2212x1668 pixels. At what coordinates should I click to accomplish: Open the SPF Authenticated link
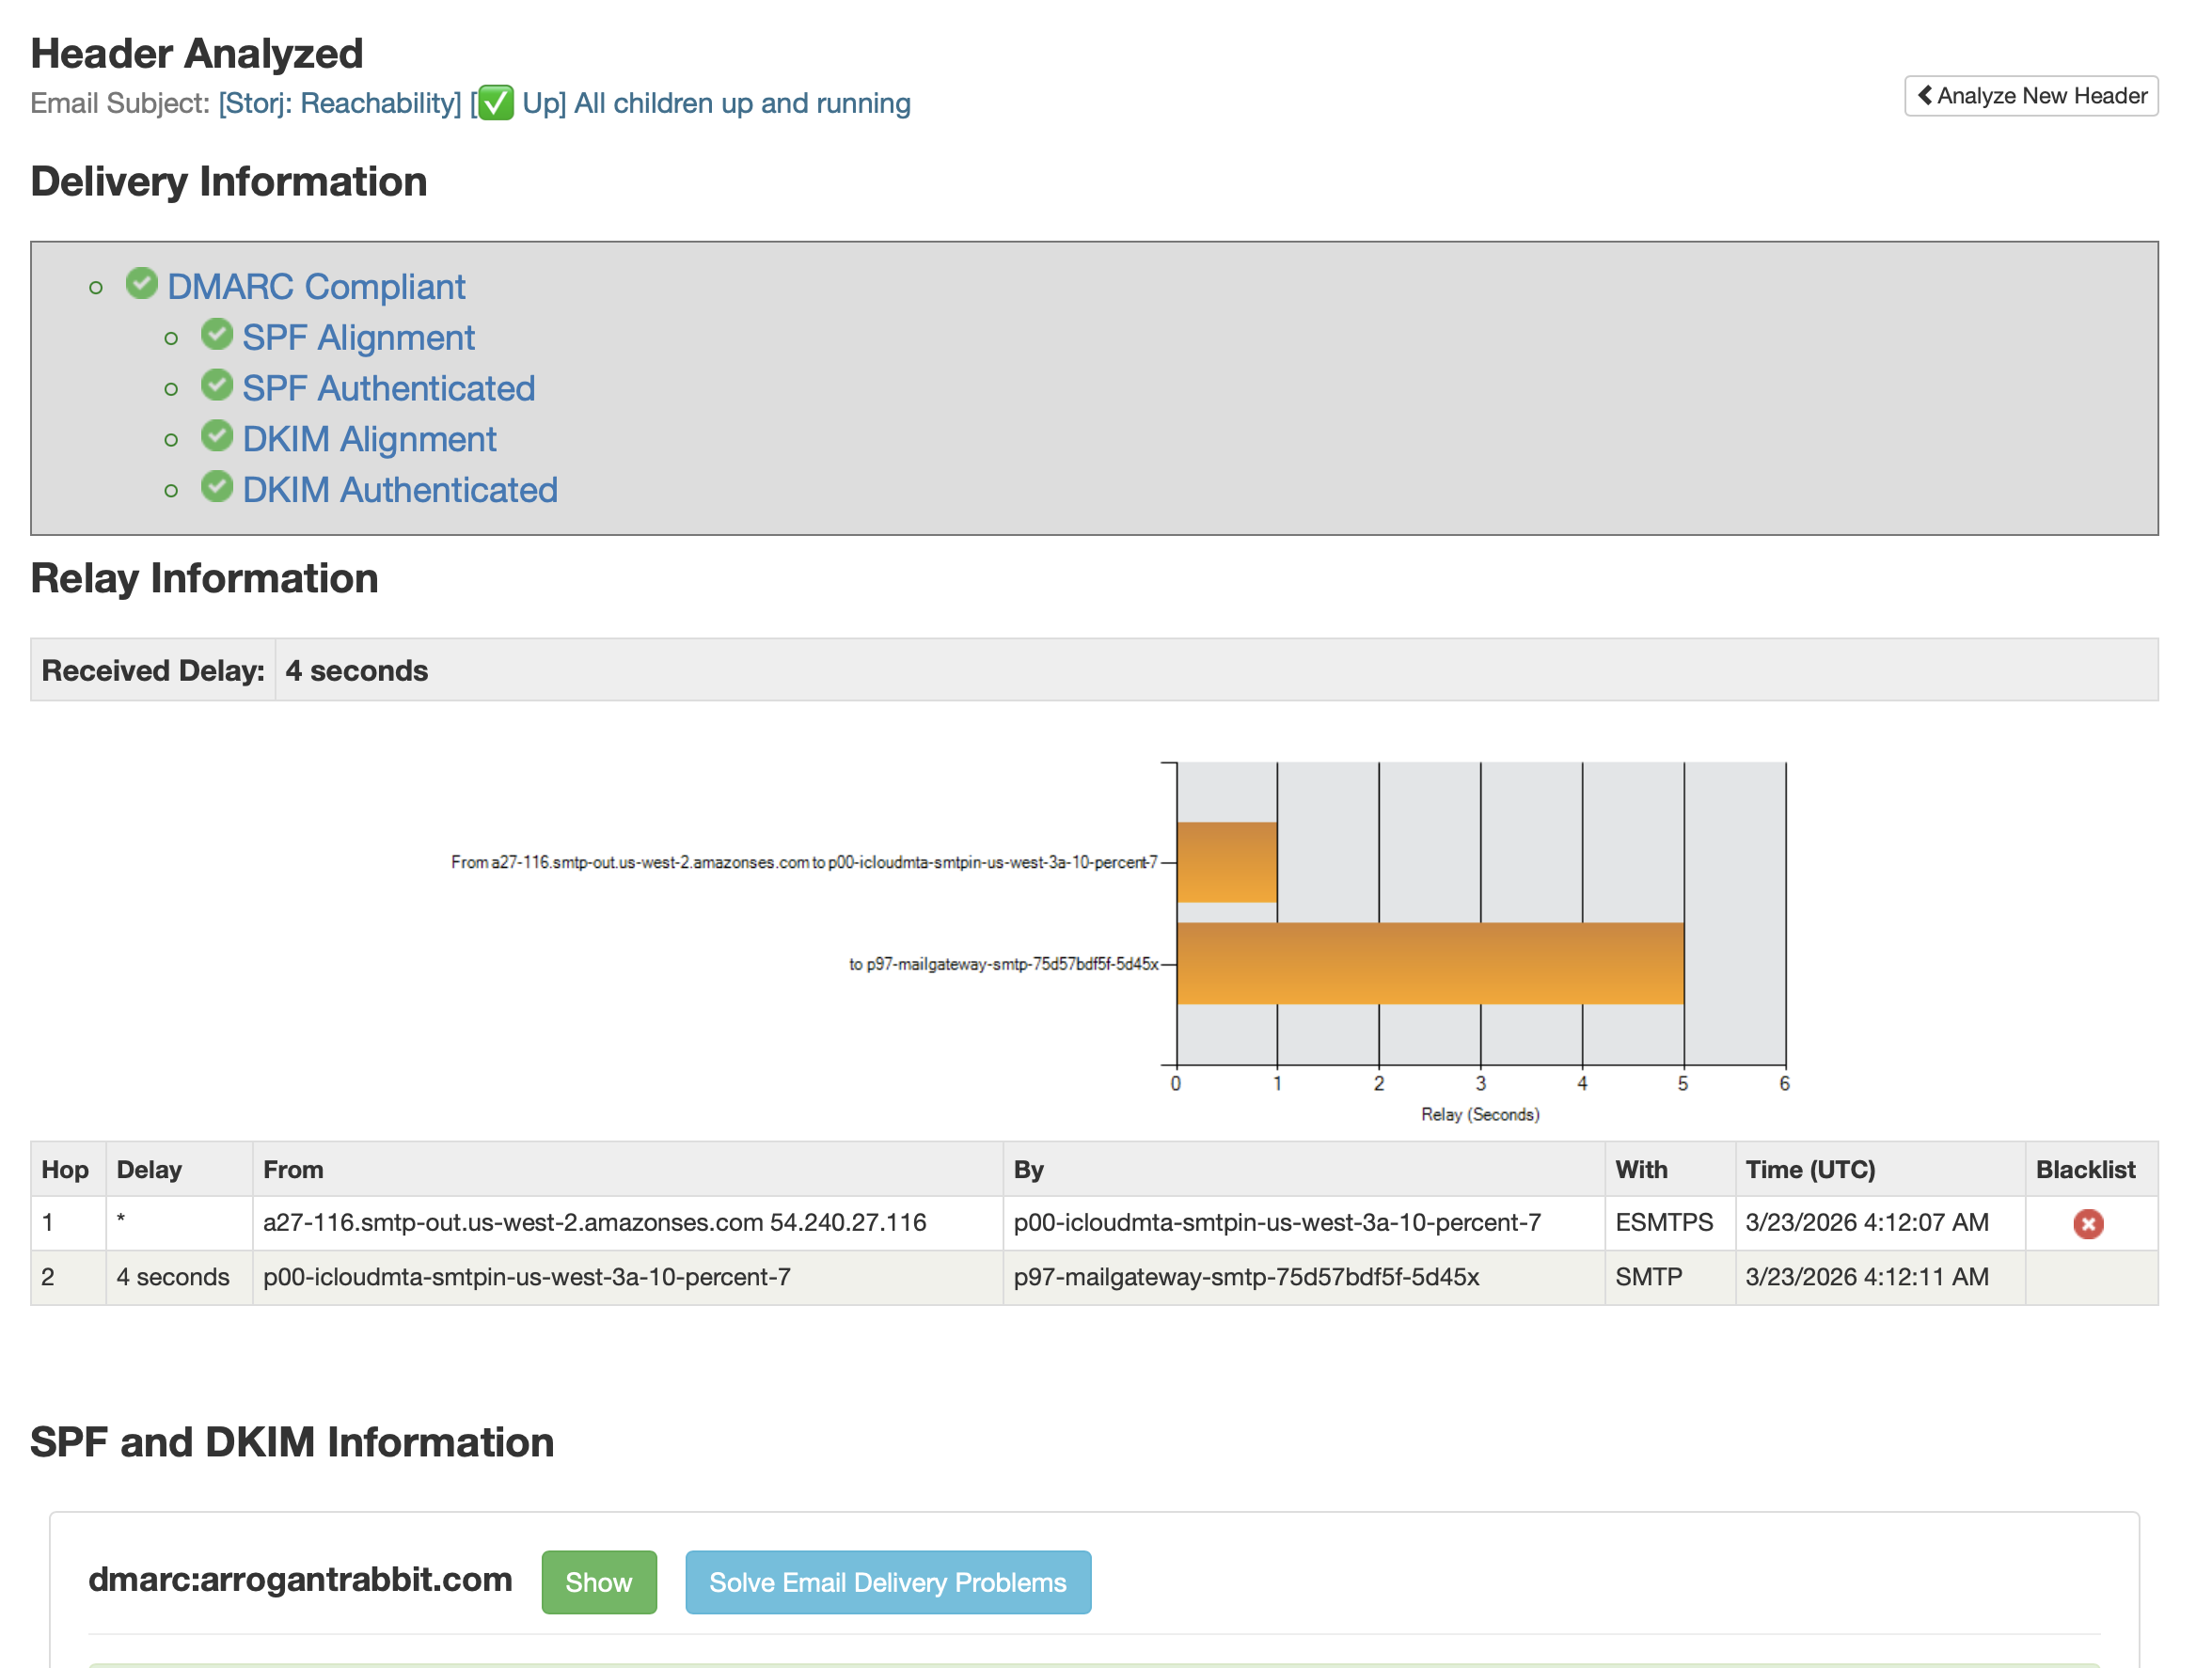click(388, 389)
